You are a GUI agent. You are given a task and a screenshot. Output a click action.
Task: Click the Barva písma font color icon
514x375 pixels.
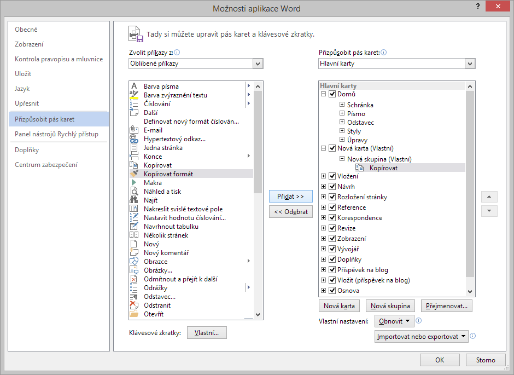tap(134, 86)
